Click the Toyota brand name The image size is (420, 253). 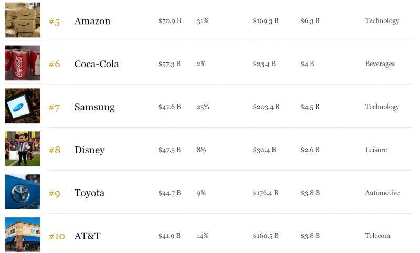89,193
